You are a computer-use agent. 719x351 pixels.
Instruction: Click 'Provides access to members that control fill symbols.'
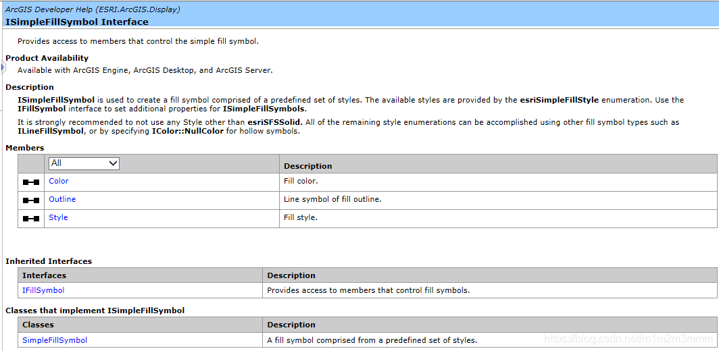click(x=368, y=290)
